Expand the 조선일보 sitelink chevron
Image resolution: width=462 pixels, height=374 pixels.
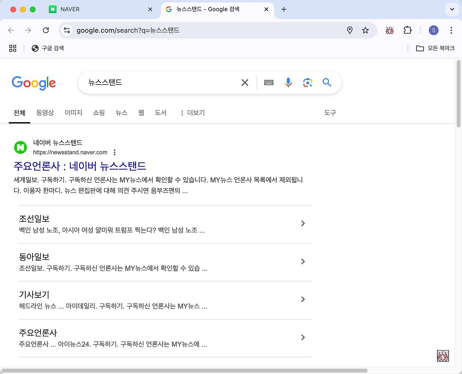[303, 224]
